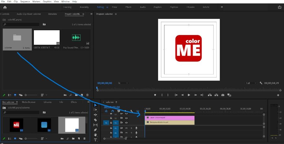Toggle sync lock for track V1
Image resolution: width=284 pixels, height=144 pixels.
[121, 123]
